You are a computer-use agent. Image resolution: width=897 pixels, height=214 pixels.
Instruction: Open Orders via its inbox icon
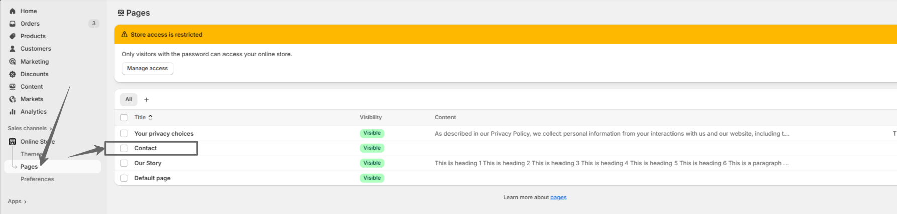coord(13,24)
